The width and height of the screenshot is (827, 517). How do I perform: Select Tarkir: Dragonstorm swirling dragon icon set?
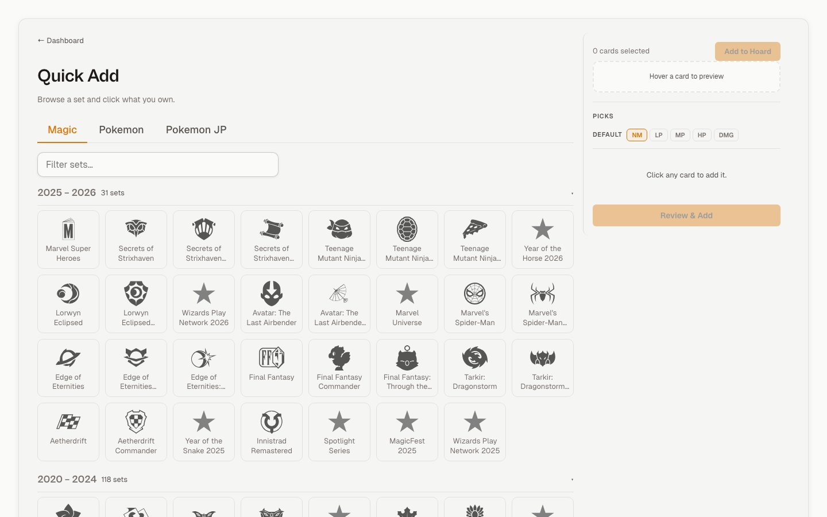pyautogui.click(x=475, y=368)
